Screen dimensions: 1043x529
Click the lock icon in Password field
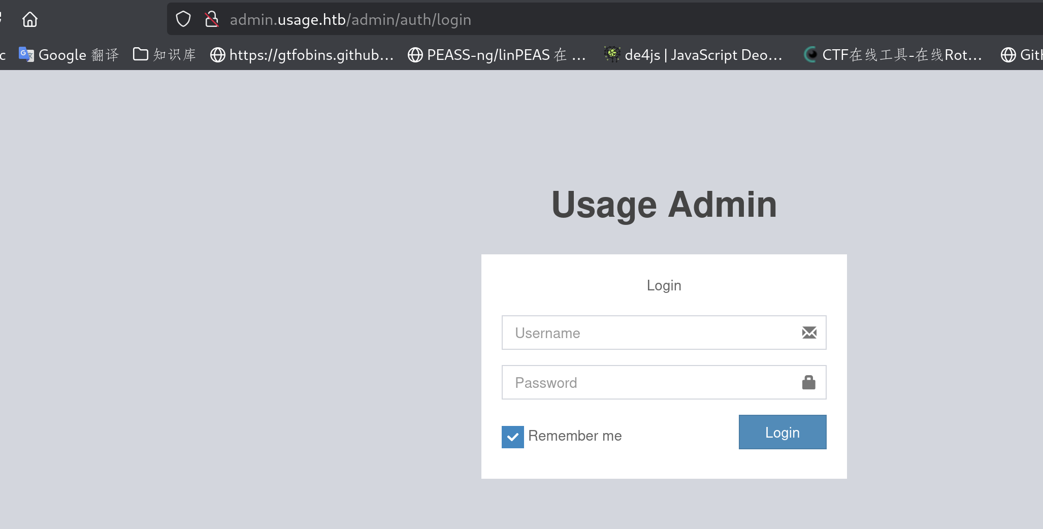808,382
